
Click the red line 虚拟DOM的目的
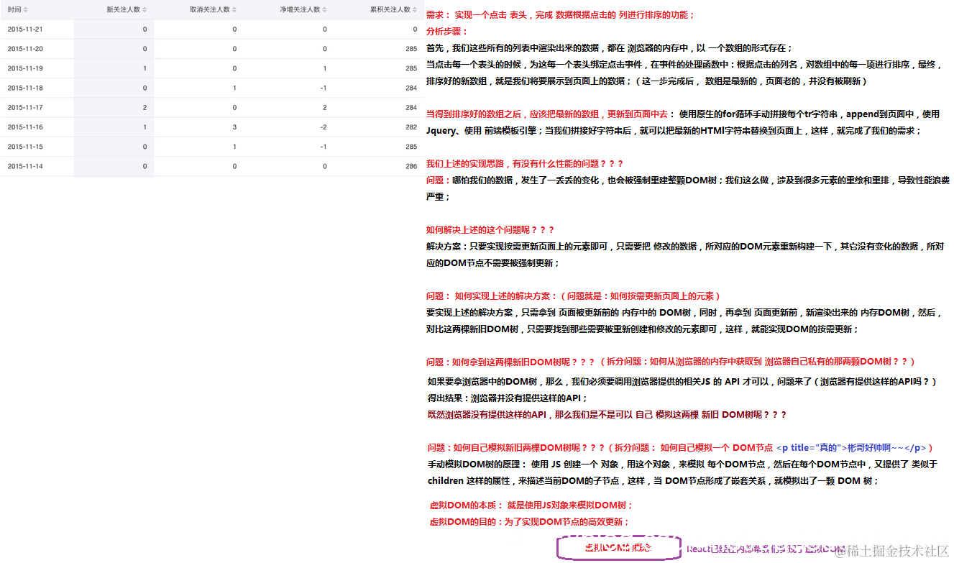[x=529, y=522]
